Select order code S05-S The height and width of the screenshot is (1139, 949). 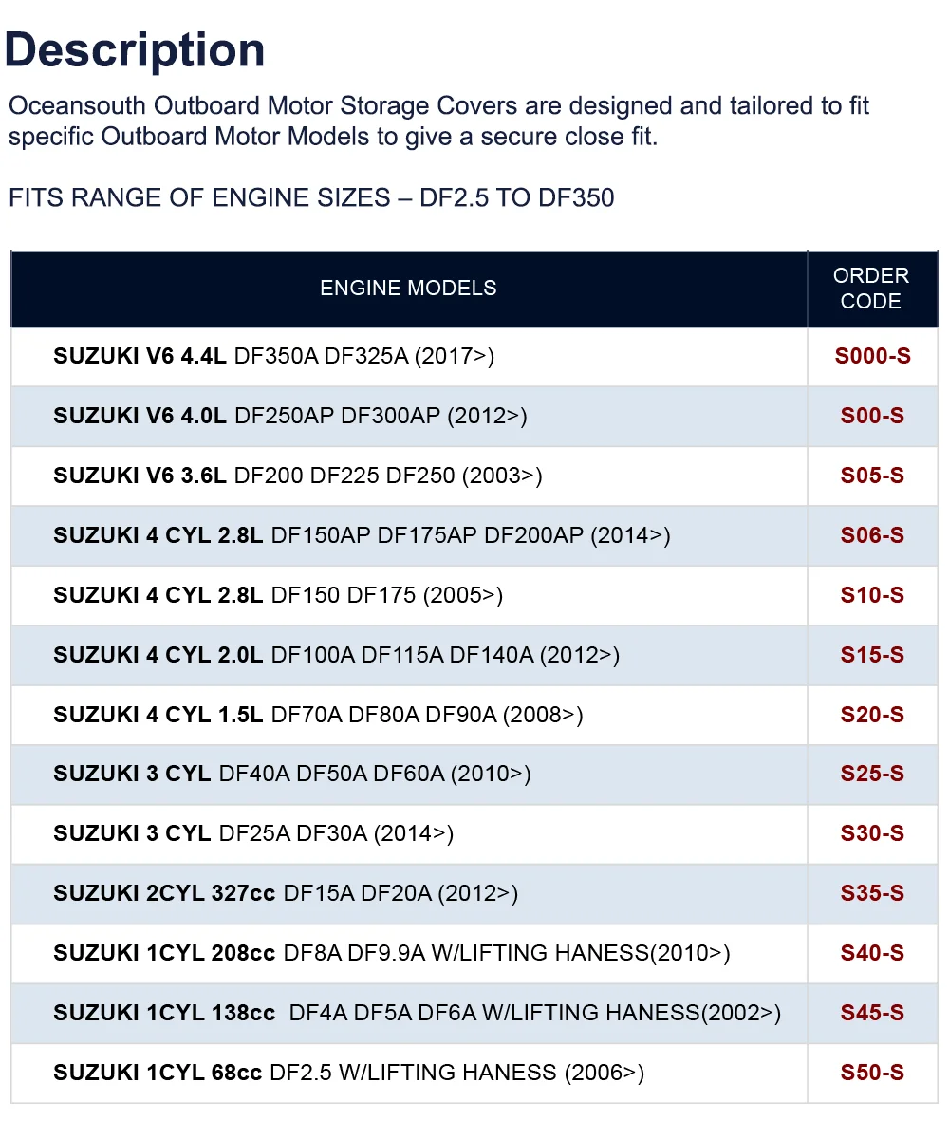click(872, 476)
